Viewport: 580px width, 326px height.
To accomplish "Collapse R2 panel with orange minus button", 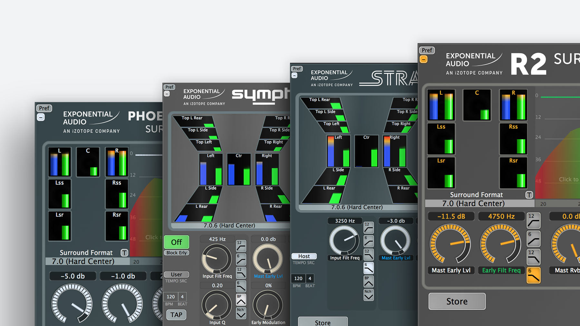I will pyautogui.click(x=423, y=60).
